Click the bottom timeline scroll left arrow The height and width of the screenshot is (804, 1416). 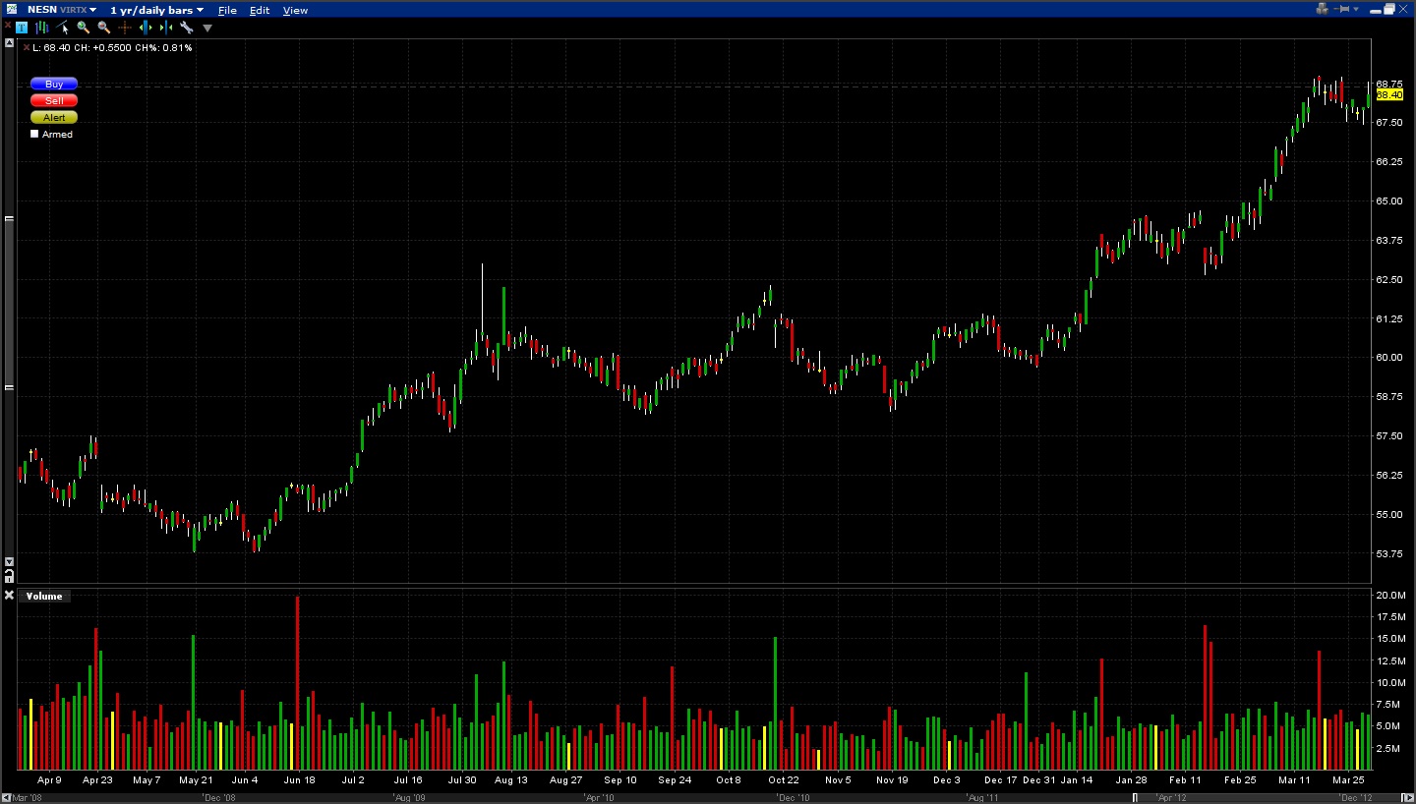tap(6, 797)
